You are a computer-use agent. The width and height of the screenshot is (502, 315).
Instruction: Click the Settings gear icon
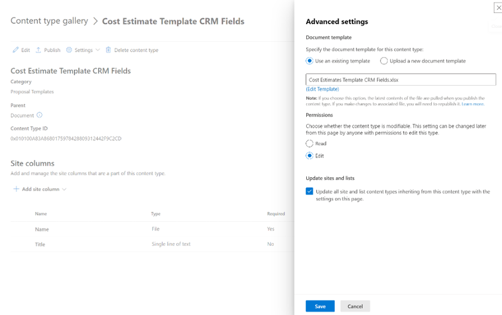click(69, 50)
